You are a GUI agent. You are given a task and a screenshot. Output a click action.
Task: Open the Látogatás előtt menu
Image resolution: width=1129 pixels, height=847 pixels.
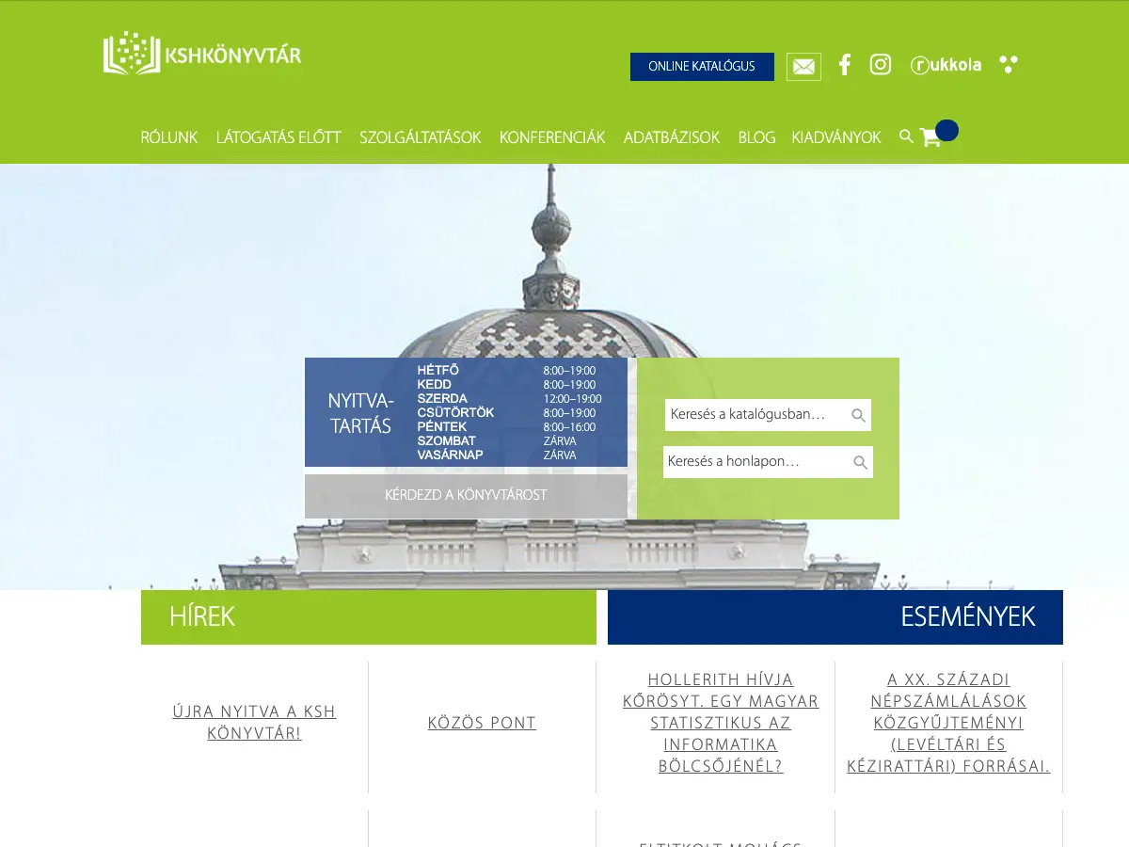[x=278, y=137]
